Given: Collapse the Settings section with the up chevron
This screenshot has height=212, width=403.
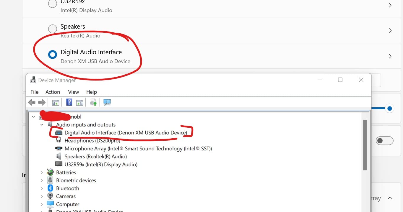Looking at the screenshot, I should click(x=390, y=198).
